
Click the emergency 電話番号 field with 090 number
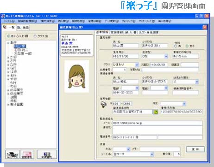point(134,137)
